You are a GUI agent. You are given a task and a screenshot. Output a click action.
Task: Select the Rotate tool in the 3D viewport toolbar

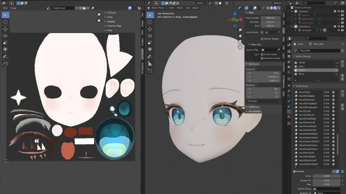[150, 36]
